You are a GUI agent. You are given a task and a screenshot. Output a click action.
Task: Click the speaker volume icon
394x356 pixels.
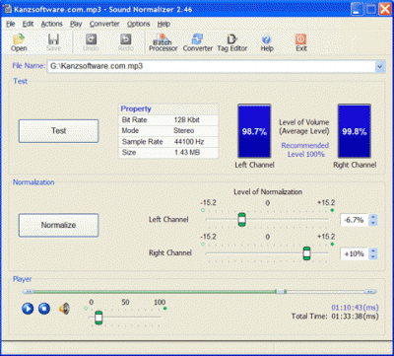pyautogui.click(x=64, y=309)
